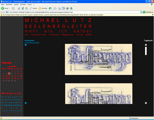Open the Datei menu
The height and width of the screenshot is (120, 154).
click(3, 4)
